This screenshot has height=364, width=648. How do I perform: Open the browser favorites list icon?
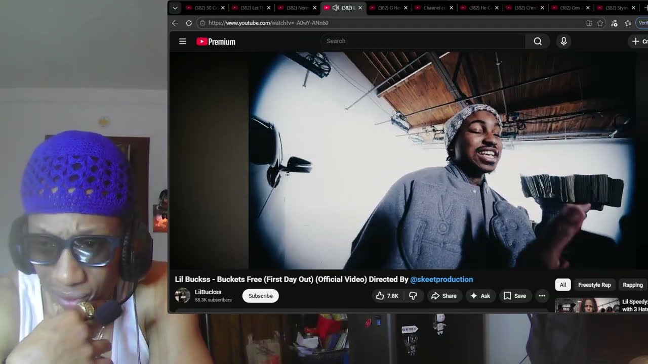coord(628,23)
